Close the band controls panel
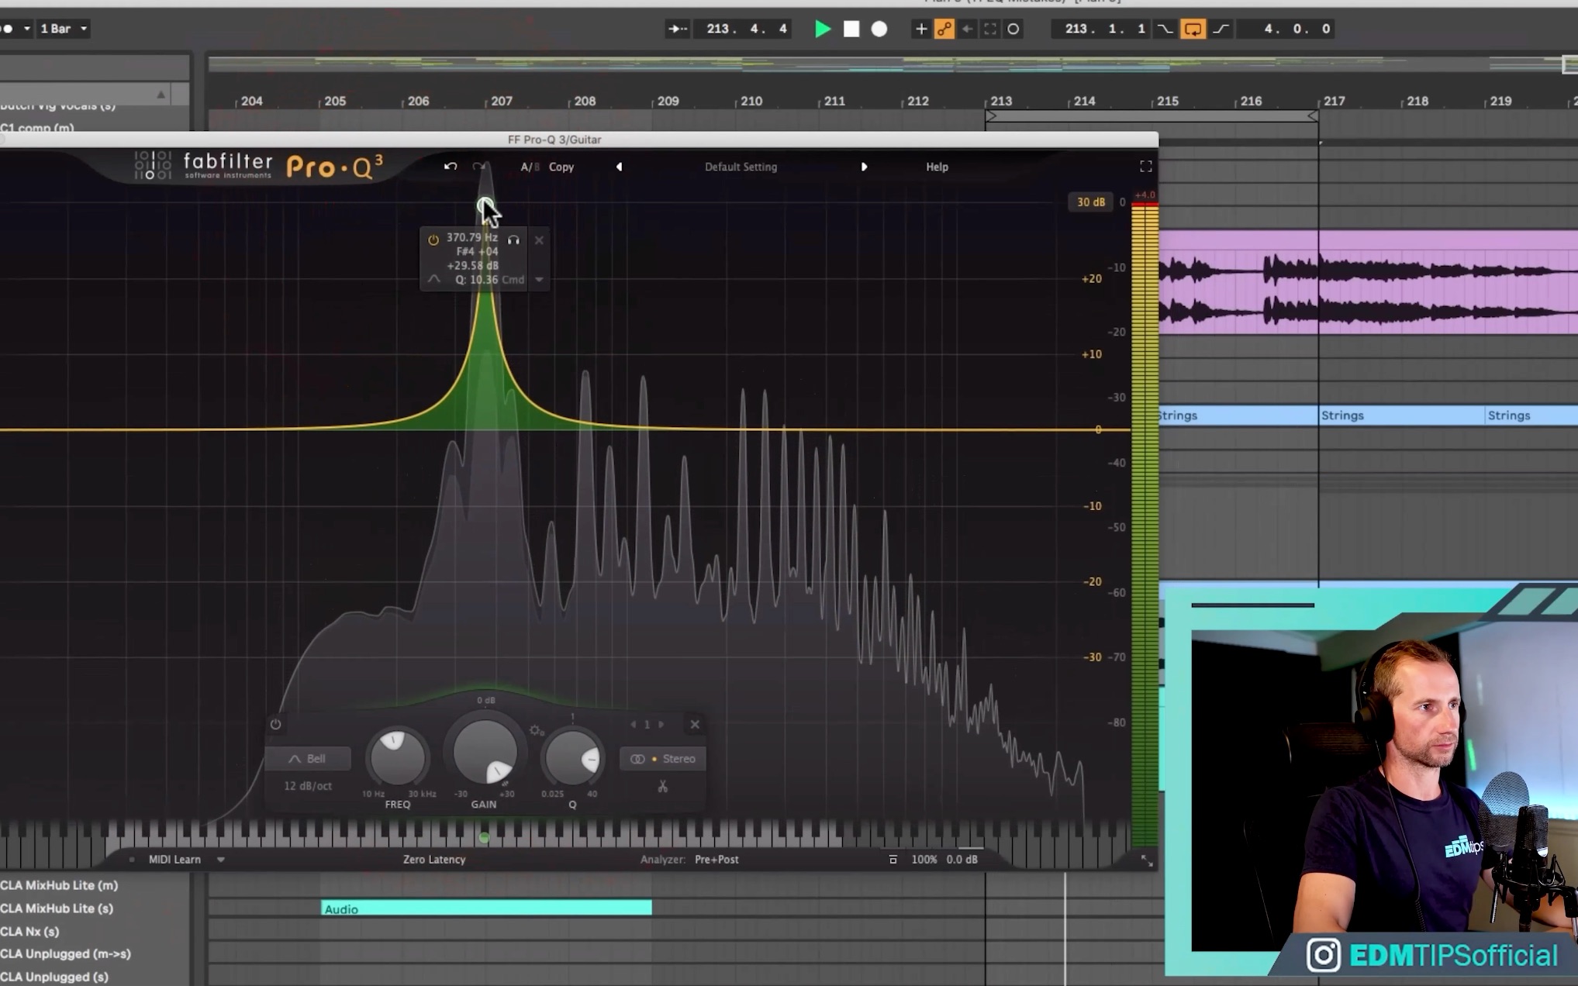Screen dimensions: 1578x986 click(695, 724)
